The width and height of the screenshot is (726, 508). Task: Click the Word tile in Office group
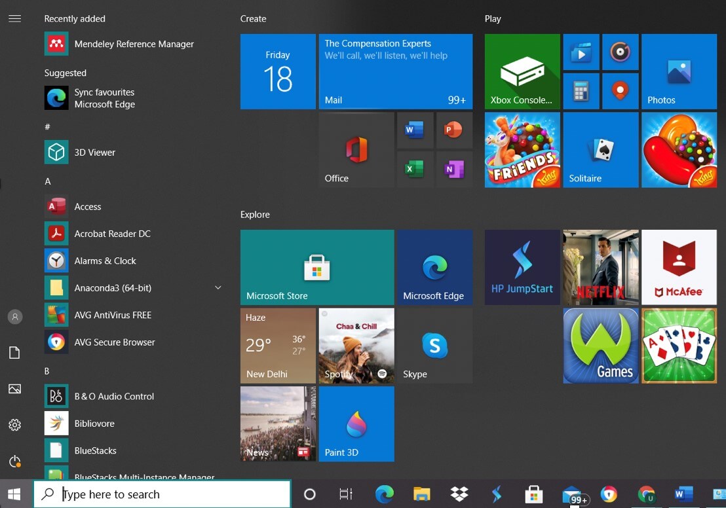415,130
